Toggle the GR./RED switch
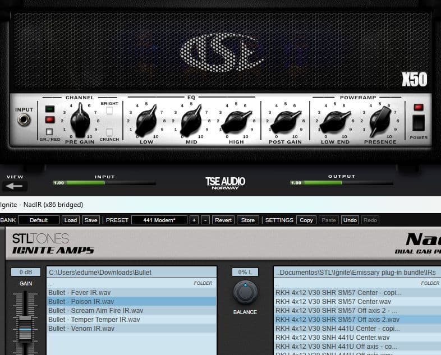 pos(49,132)
